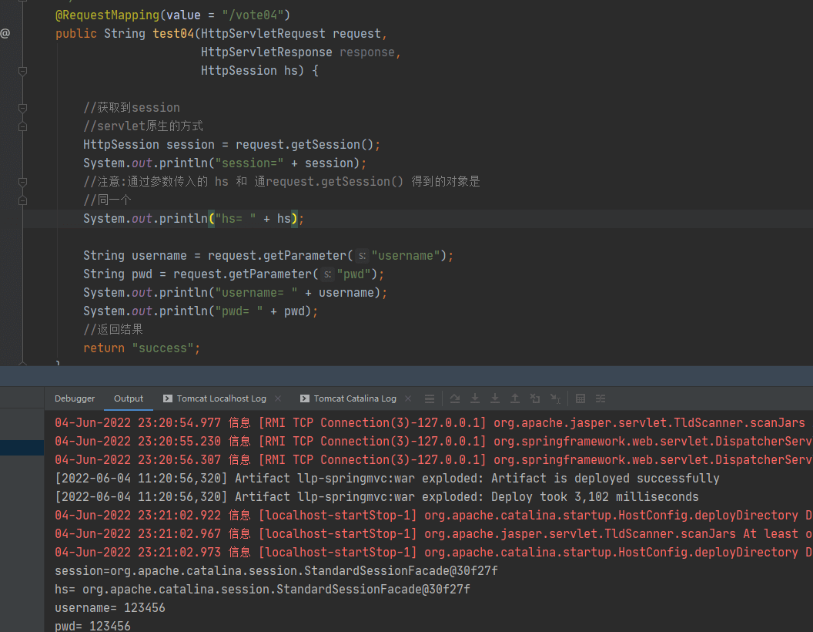The height and width of the screenshot is (632, 813).
Task: Click the s: parameter hint before "pwd"
Action: point(327,274)
